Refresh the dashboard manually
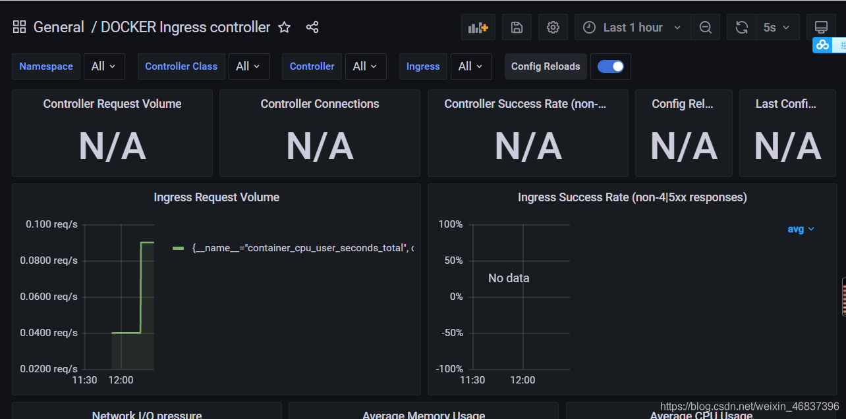The height and width of the screenshot is (419, 846). pos(741,27)
